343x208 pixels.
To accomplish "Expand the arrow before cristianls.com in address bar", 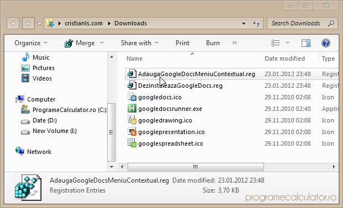I will pyautogui.click(x=60, y=23).
